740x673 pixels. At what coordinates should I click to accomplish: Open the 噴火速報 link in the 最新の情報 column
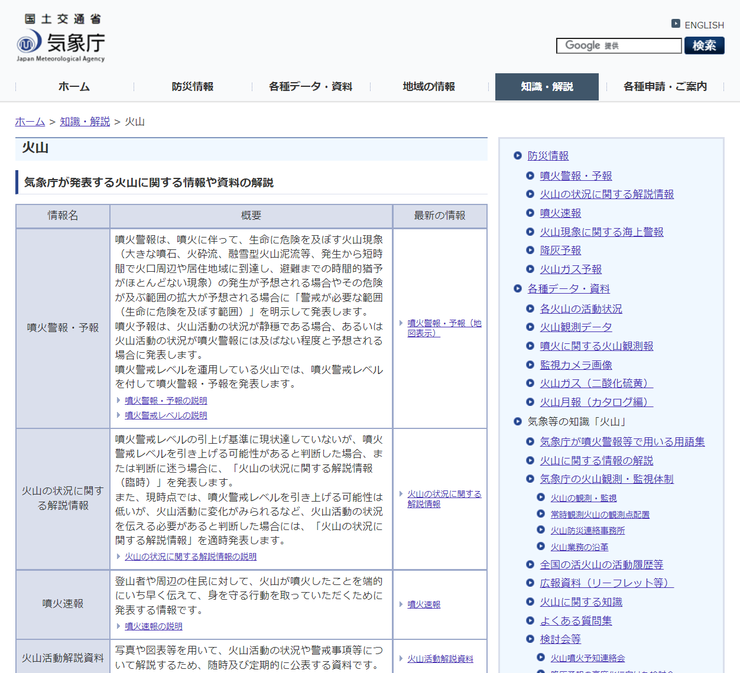424,604
